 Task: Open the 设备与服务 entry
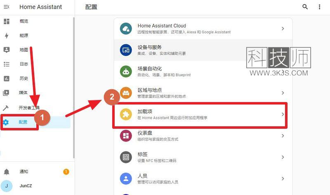click(203, 50)
